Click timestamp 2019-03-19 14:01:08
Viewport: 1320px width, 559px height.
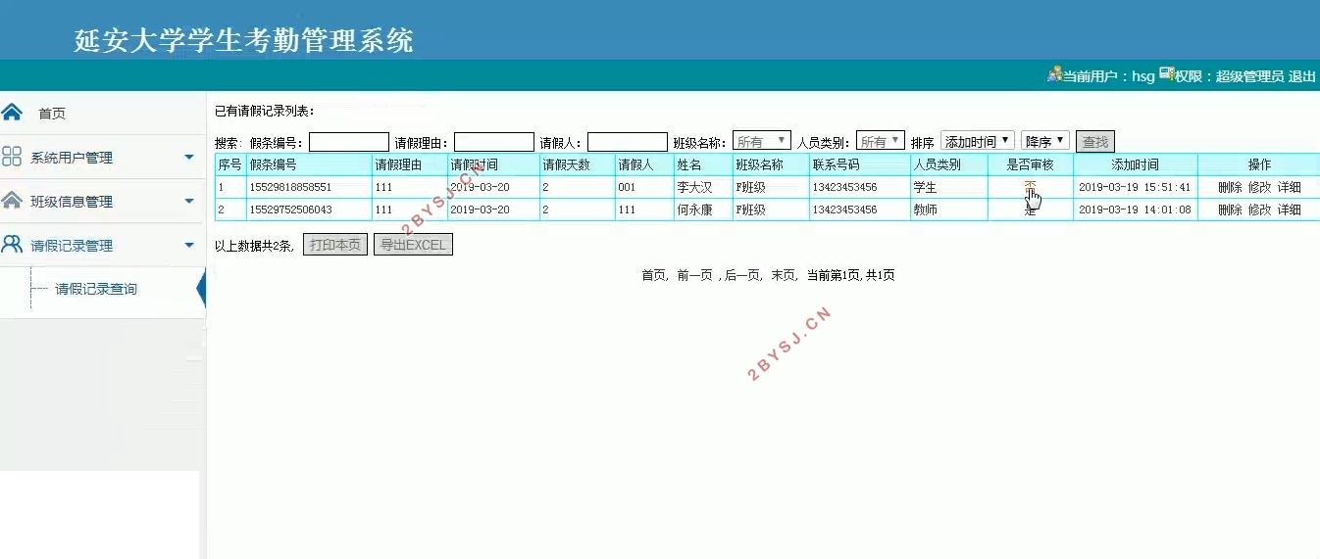(x=1135, y=210)
